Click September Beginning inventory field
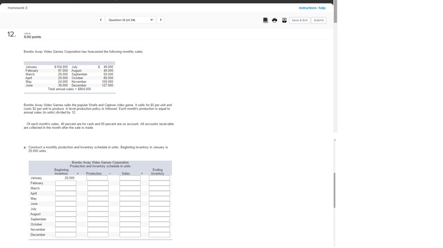This screenshot has height=248, width=443. (x=66, y=219)
